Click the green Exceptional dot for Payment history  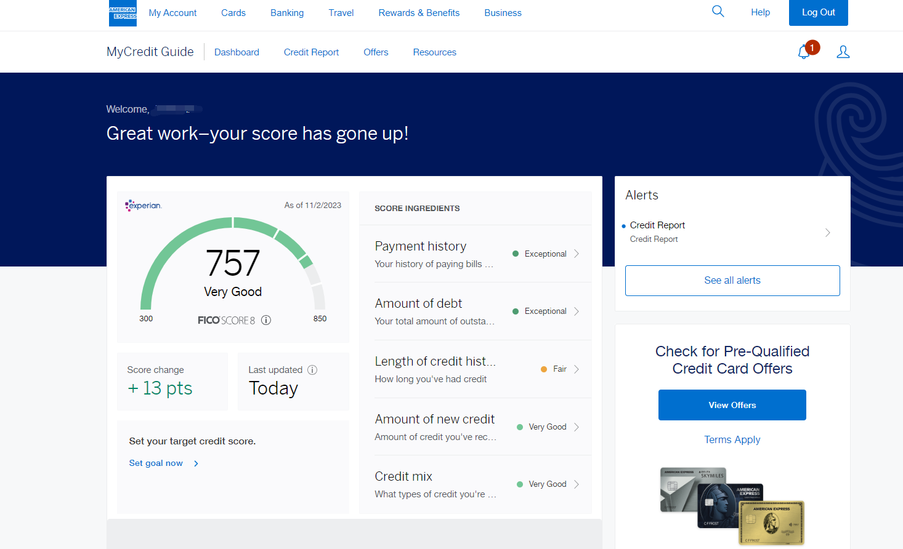(x=516, y=254)
